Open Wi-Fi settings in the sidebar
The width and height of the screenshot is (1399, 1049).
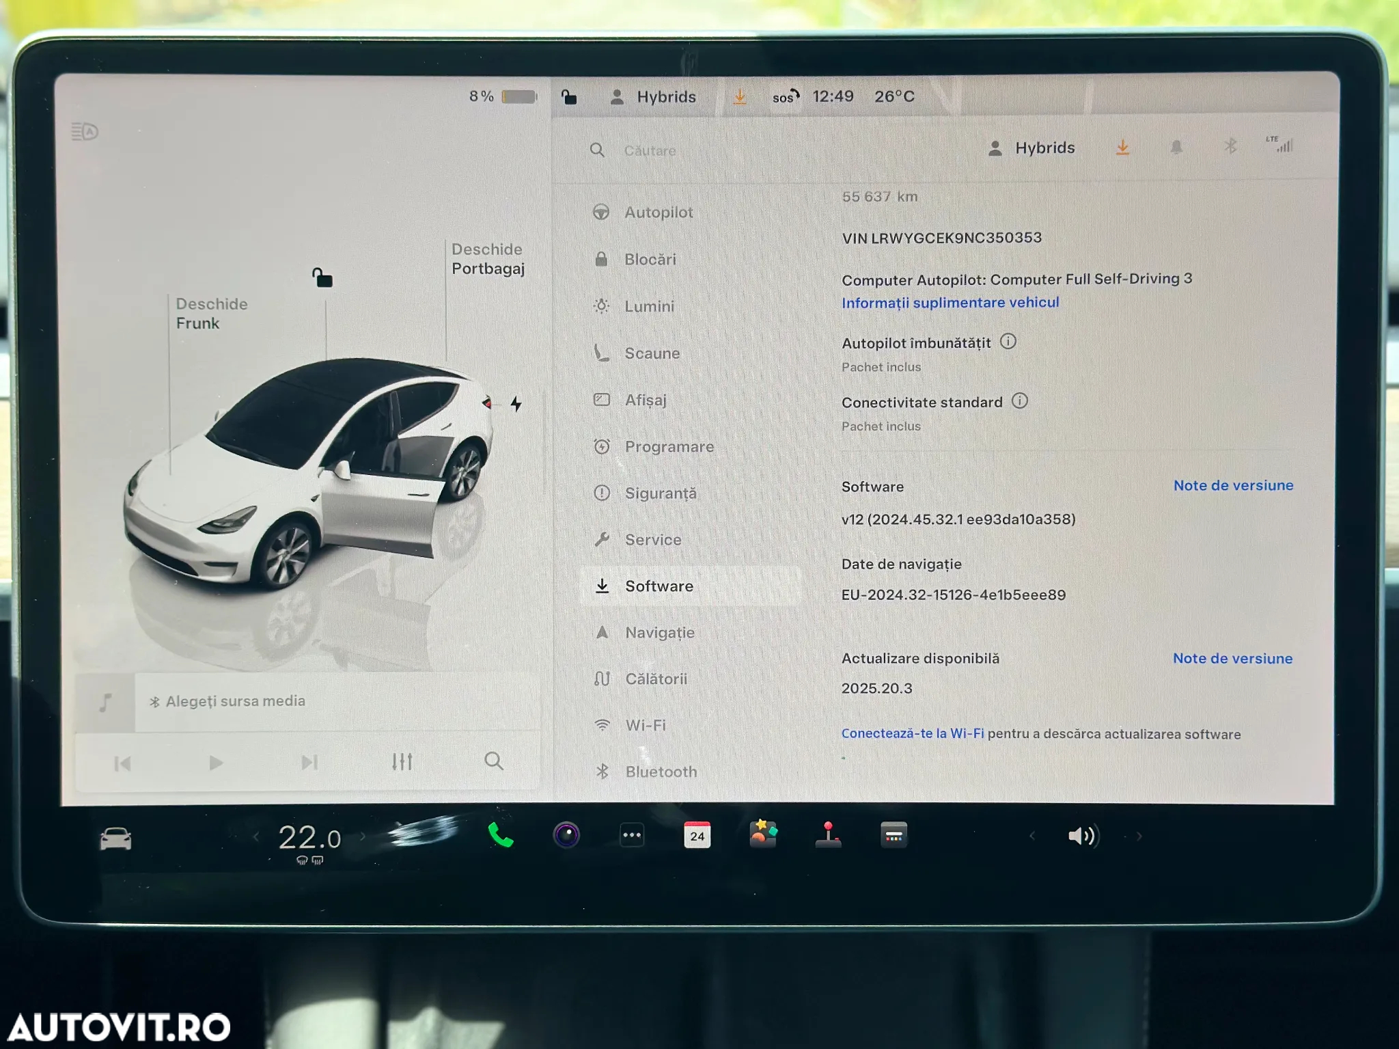click(x=629, y=726)
